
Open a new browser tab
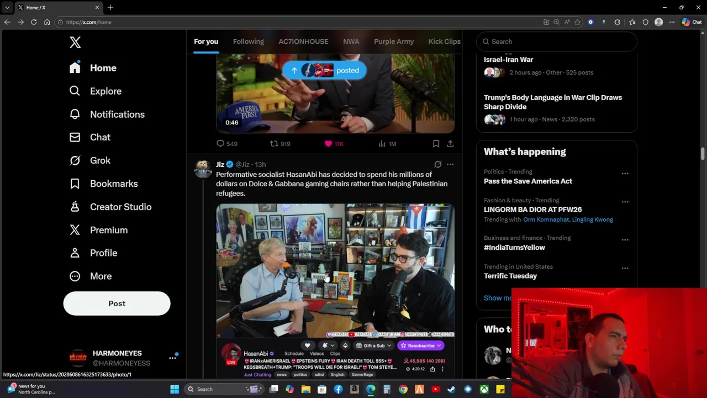coord(110,7)
